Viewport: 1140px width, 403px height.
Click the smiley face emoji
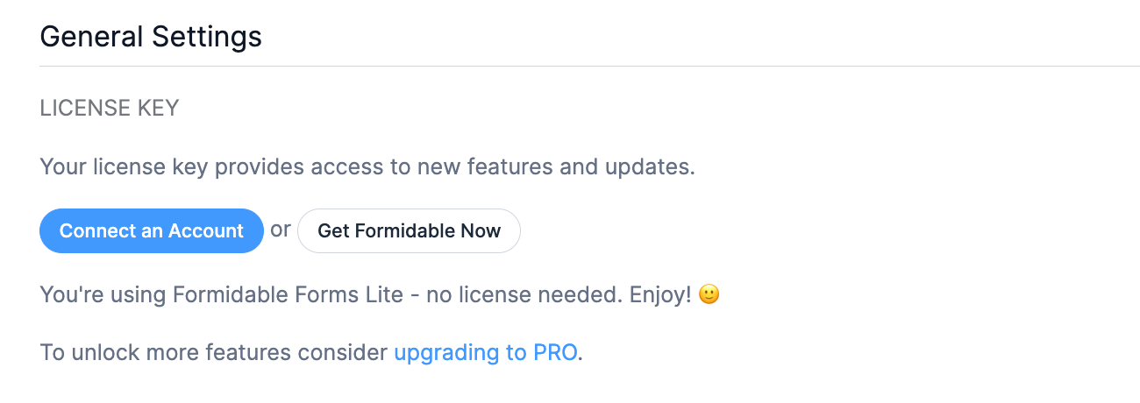pyautogui.click(x=709, y=295)
